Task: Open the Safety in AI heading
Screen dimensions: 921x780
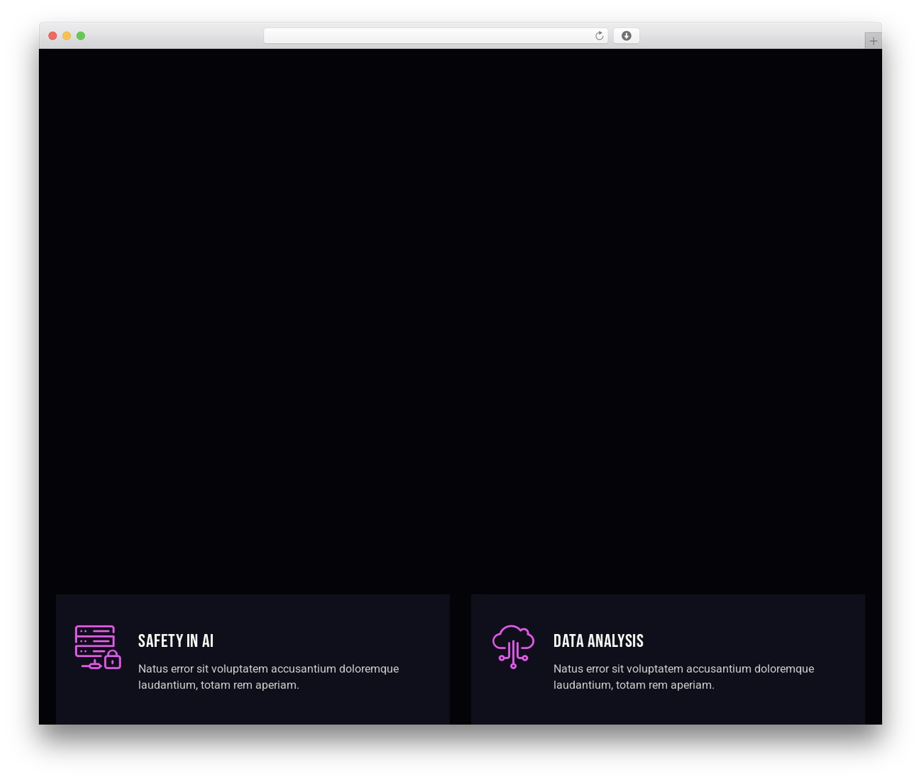Action: (x=176, y=640)
